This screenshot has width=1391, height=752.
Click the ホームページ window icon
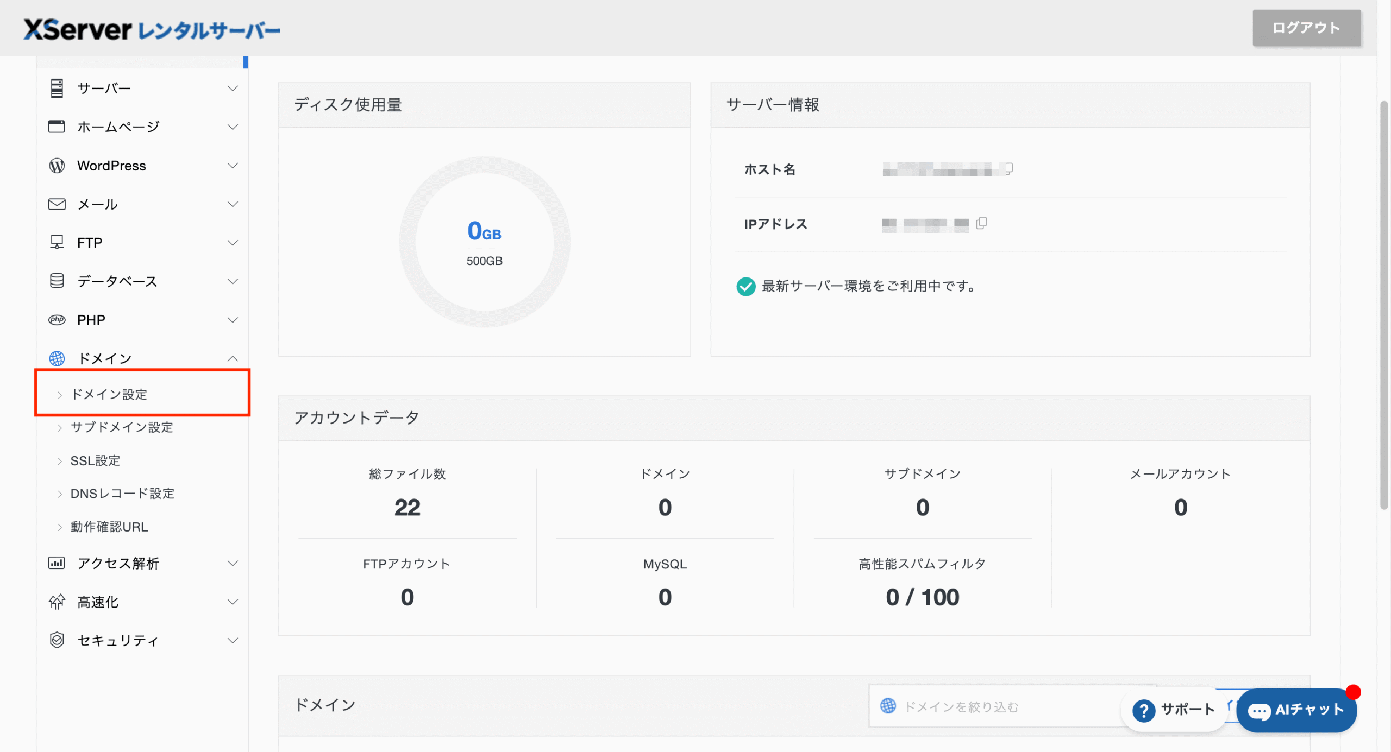click(x=57, y=127)
